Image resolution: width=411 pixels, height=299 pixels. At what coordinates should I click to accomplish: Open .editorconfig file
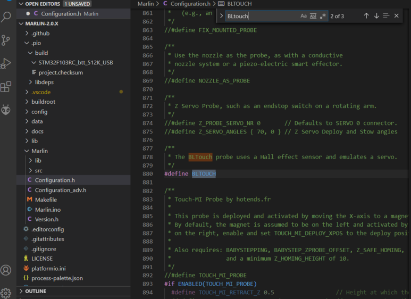click(x=47, y=229)
